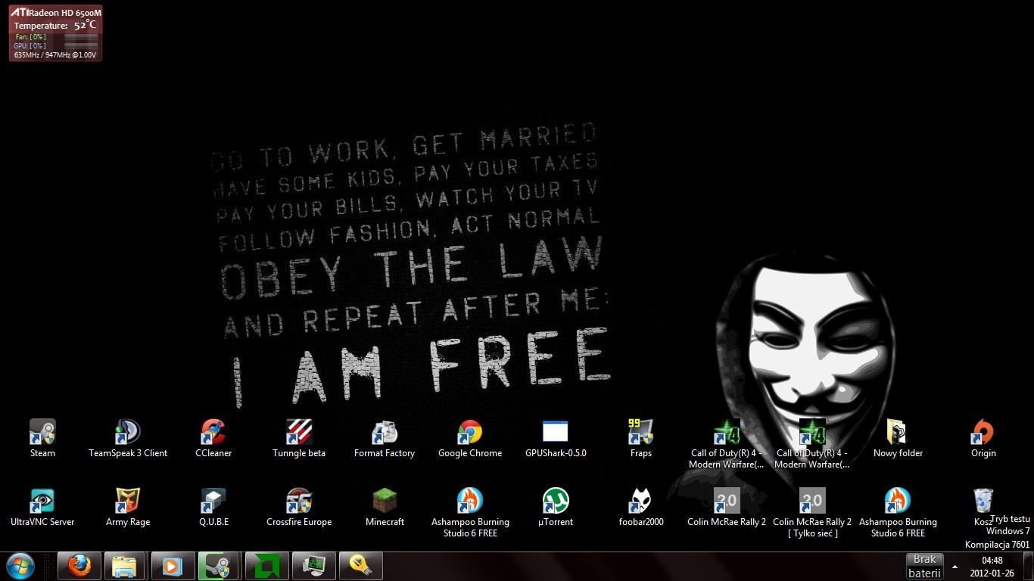The image size is (1034, 581).
Task: Click the Brak baterii toolbar button
Action: coord(925,566)
